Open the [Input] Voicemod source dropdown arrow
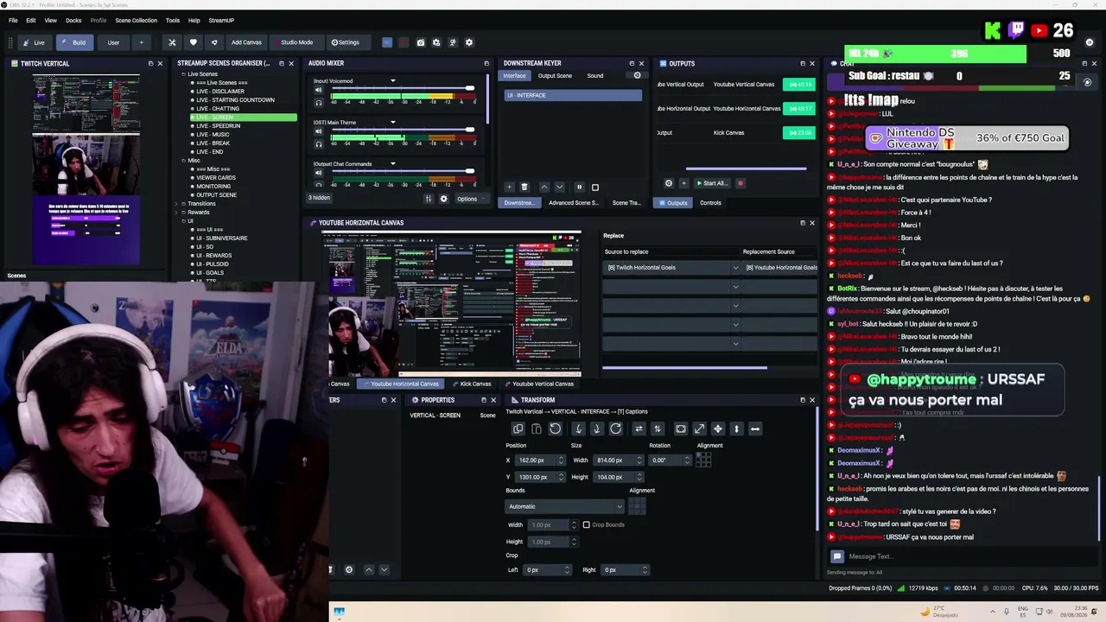Viewport: 1106px width, 622px height. pos(392,81)
